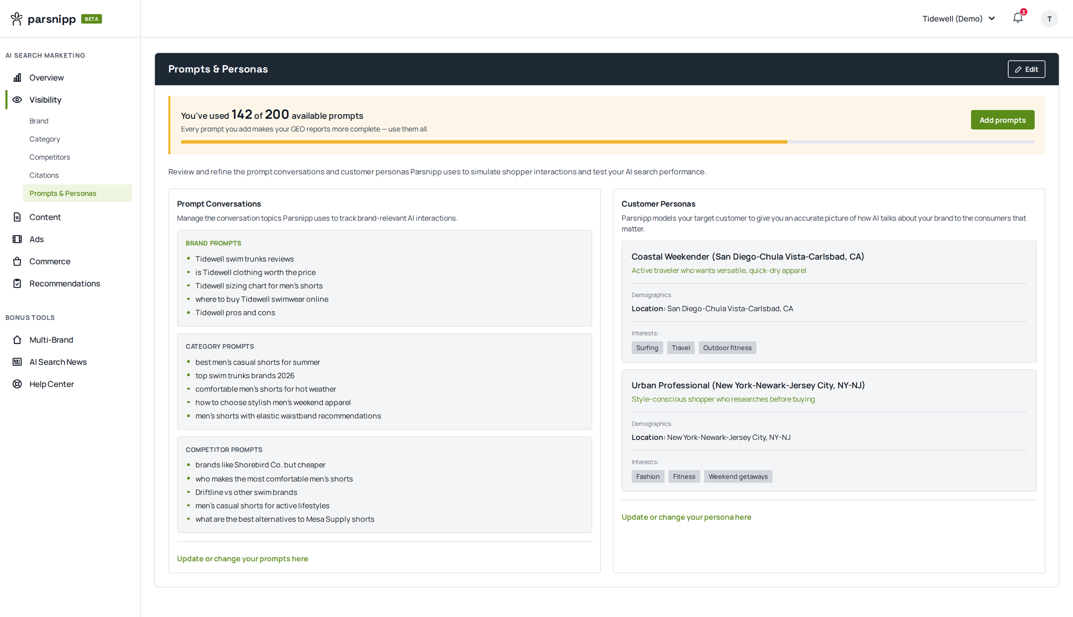Viewport: 1073px width, 617px height.
Task: Open the Help Center label
Action: point(51,384)
